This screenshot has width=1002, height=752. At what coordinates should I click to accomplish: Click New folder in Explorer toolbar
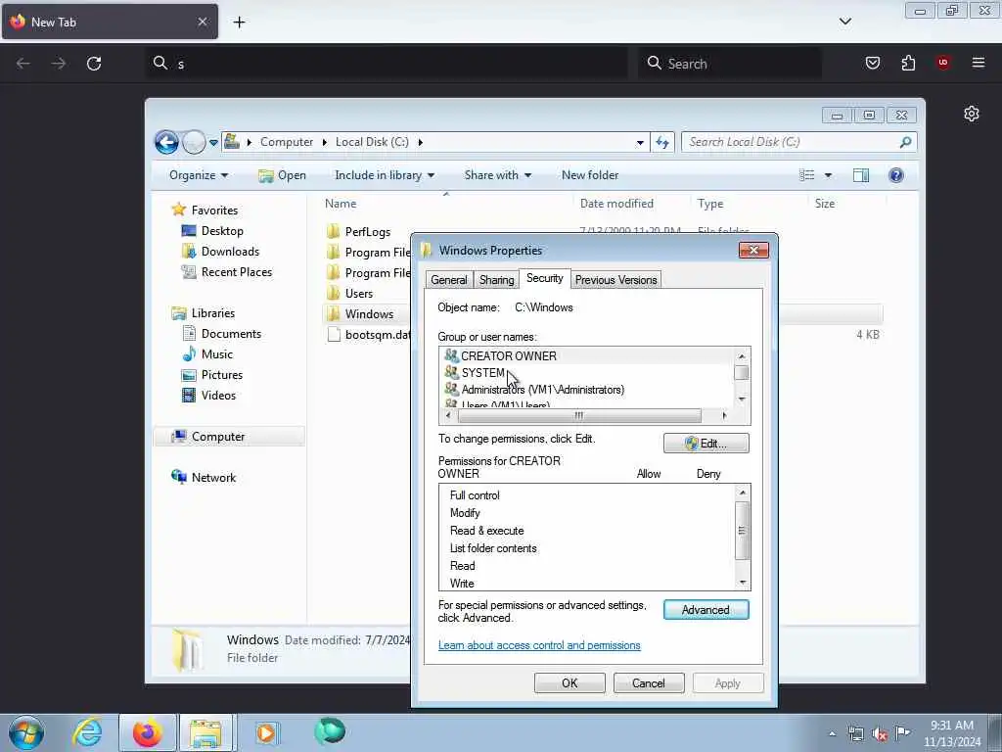tap(590, 175)
